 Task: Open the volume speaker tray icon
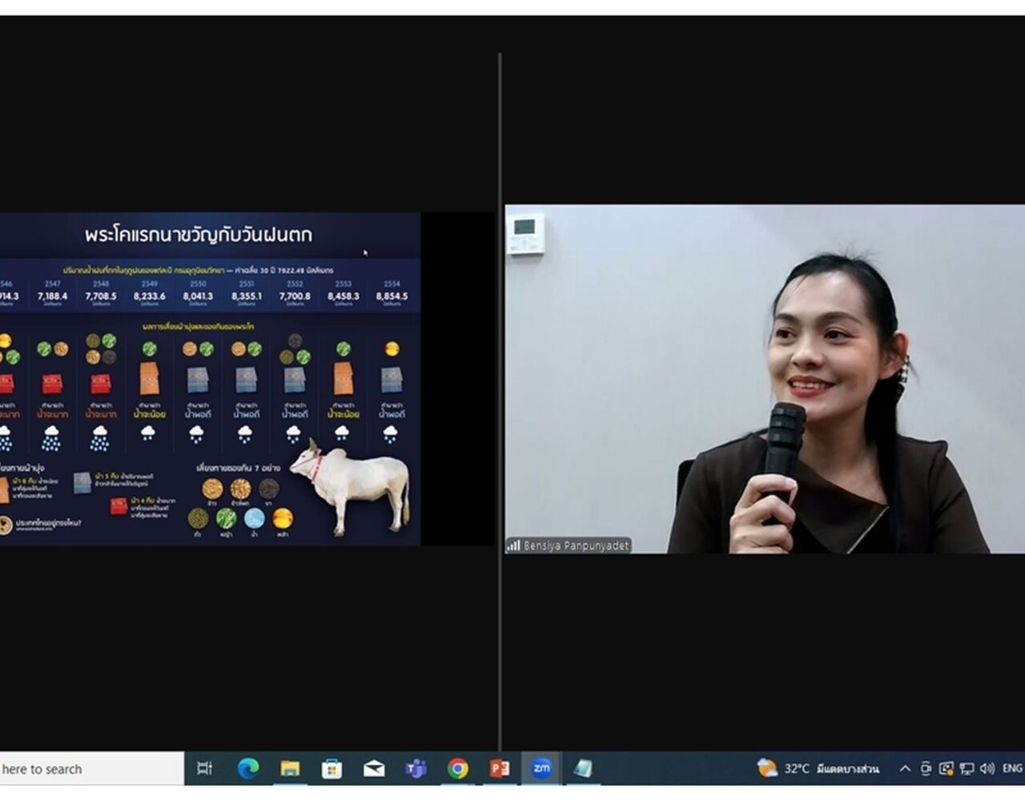tap(987, 769)
